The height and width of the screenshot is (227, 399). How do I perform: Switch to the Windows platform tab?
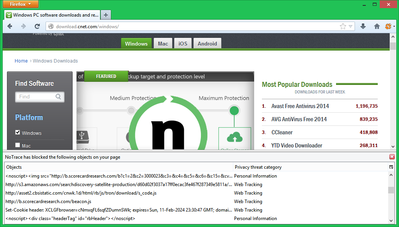(136, 44)
